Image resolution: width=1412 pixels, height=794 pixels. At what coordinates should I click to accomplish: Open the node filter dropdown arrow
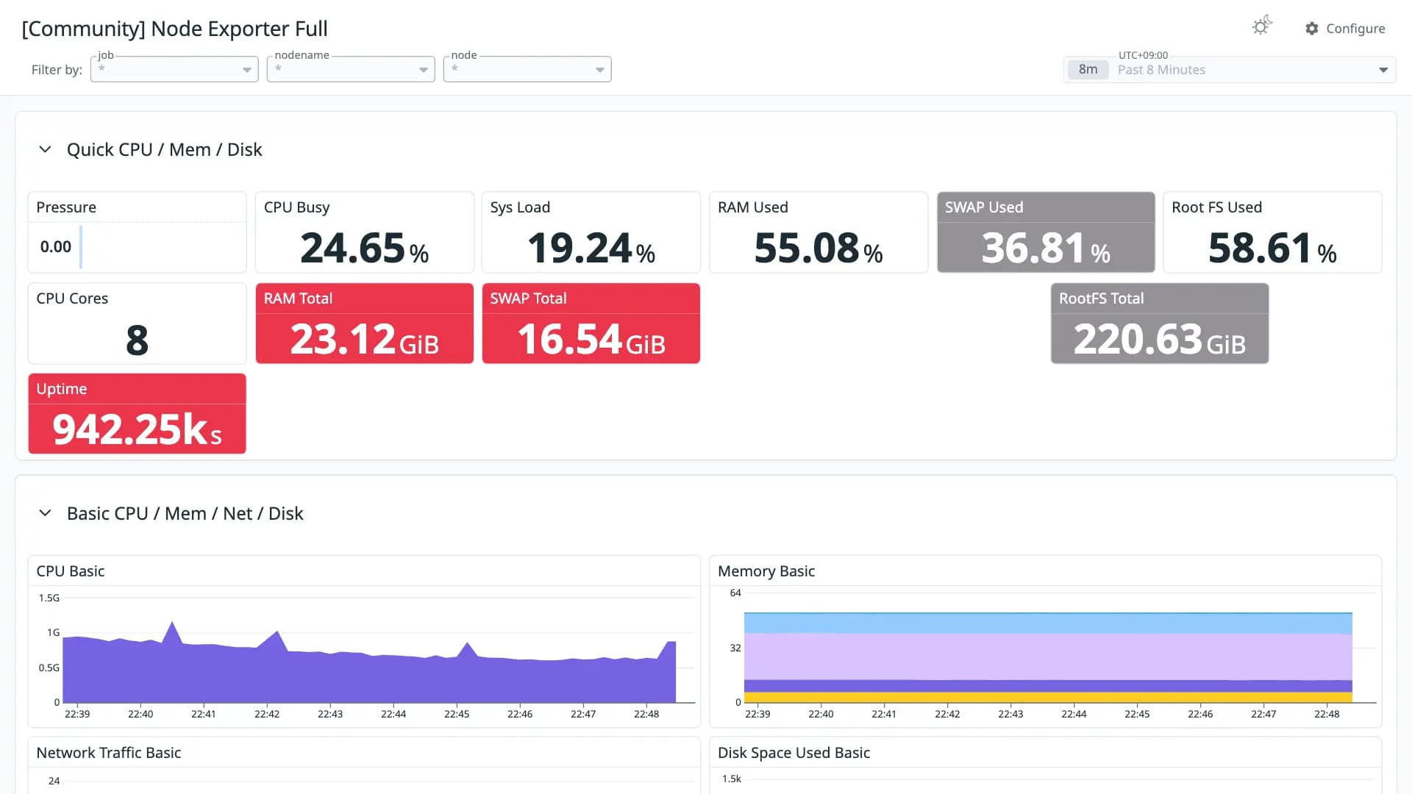click(600, 70)
